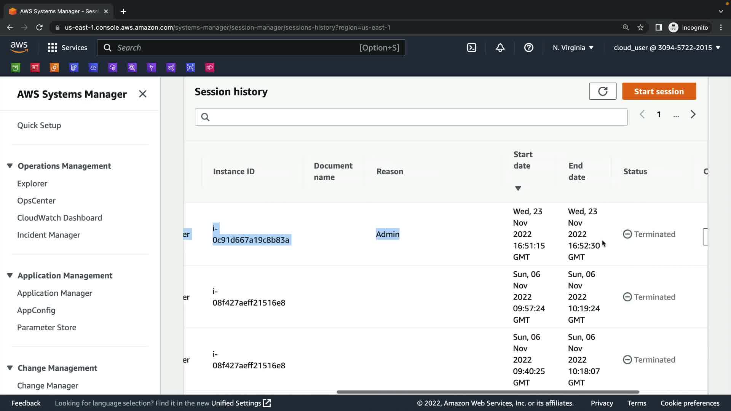
Task: Open the AWS CloudShell terminal icon
Action: click(x=471, y=48)
